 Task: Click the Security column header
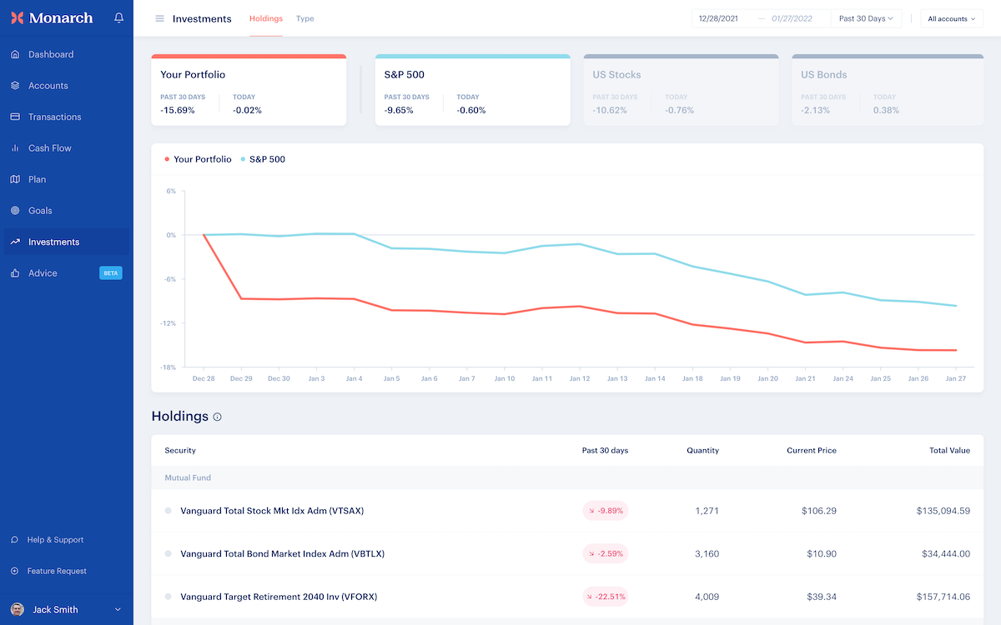[x=180, y=450]
